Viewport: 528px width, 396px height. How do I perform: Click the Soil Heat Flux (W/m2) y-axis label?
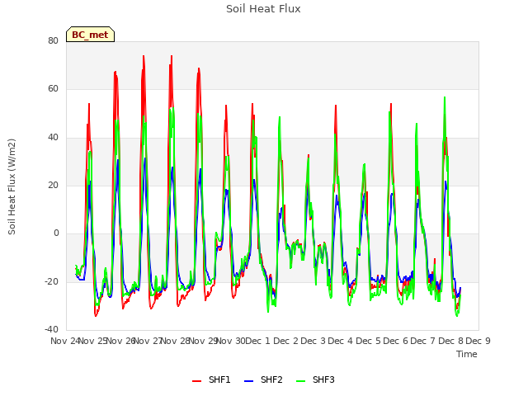click(x=12, y=186)
